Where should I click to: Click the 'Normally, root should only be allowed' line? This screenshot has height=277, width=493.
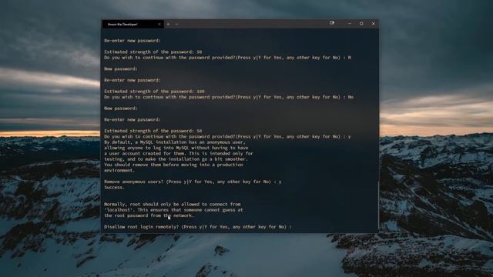173,204
